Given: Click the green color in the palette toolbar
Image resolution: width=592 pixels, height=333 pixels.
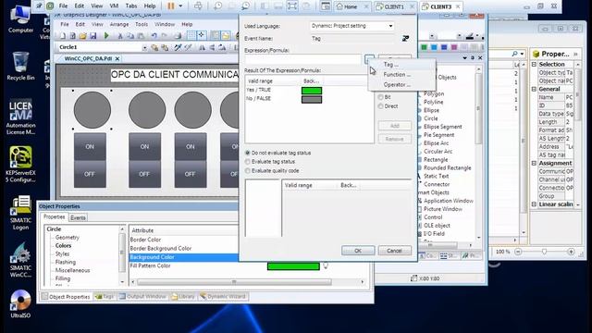Looking at the screenshot, I should pos(424,47).
